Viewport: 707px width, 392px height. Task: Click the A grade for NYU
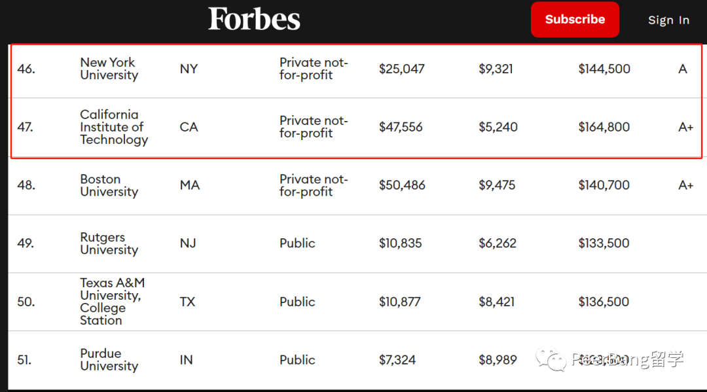click(x=683, y=69)
